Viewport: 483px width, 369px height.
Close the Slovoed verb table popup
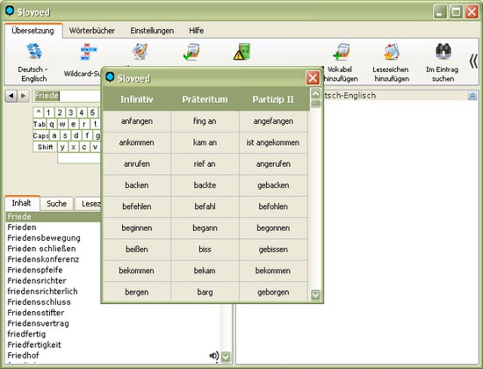313,78
